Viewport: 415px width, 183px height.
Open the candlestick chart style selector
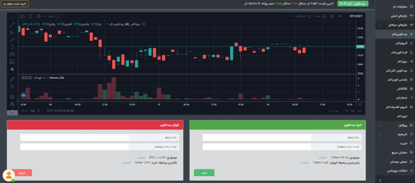click(x=332, y=16)
